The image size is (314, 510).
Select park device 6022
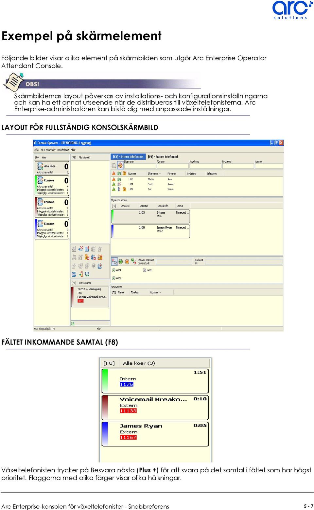[x=117, y=278]
